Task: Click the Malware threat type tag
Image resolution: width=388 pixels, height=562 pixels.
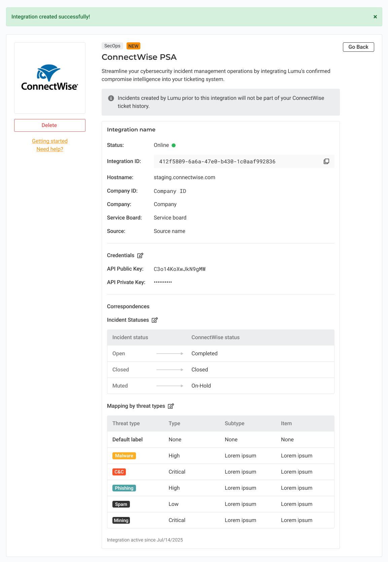Action: click(x=124, y=456)
